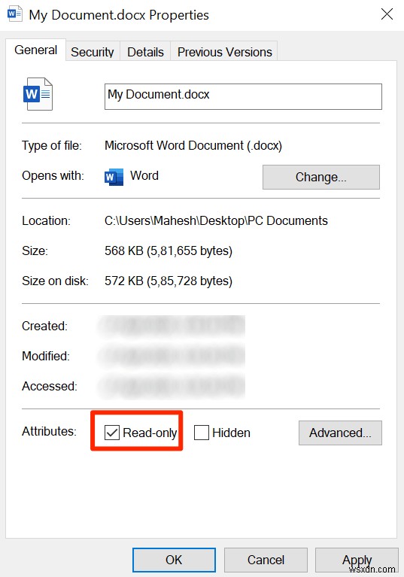404x577 pixels.
Task: Click the Size on disk: label
Action: click(55, 281)
